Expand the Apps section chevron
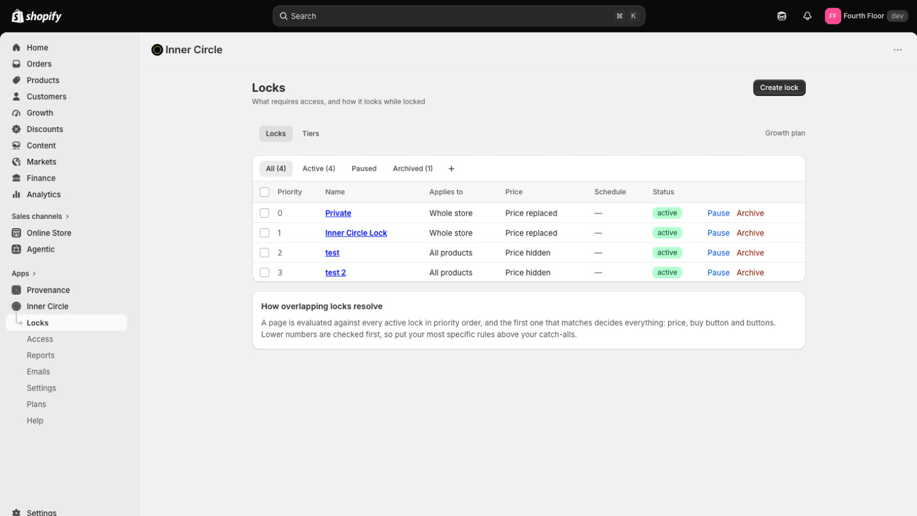This screenshot has width=917, height=516. (x=34, y=273)
